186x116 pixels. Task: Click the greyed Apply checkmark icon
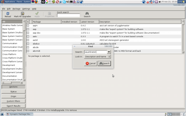(x=37, y=13)
